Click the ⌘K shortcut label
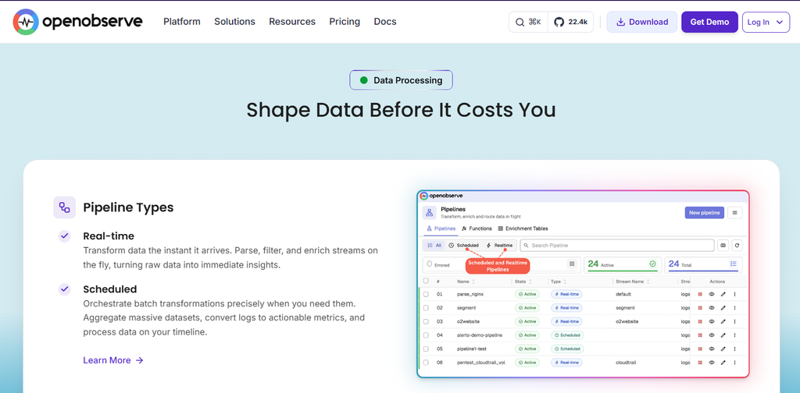The width and height of the screenshot is (800, 393). (x=534, y=22)
